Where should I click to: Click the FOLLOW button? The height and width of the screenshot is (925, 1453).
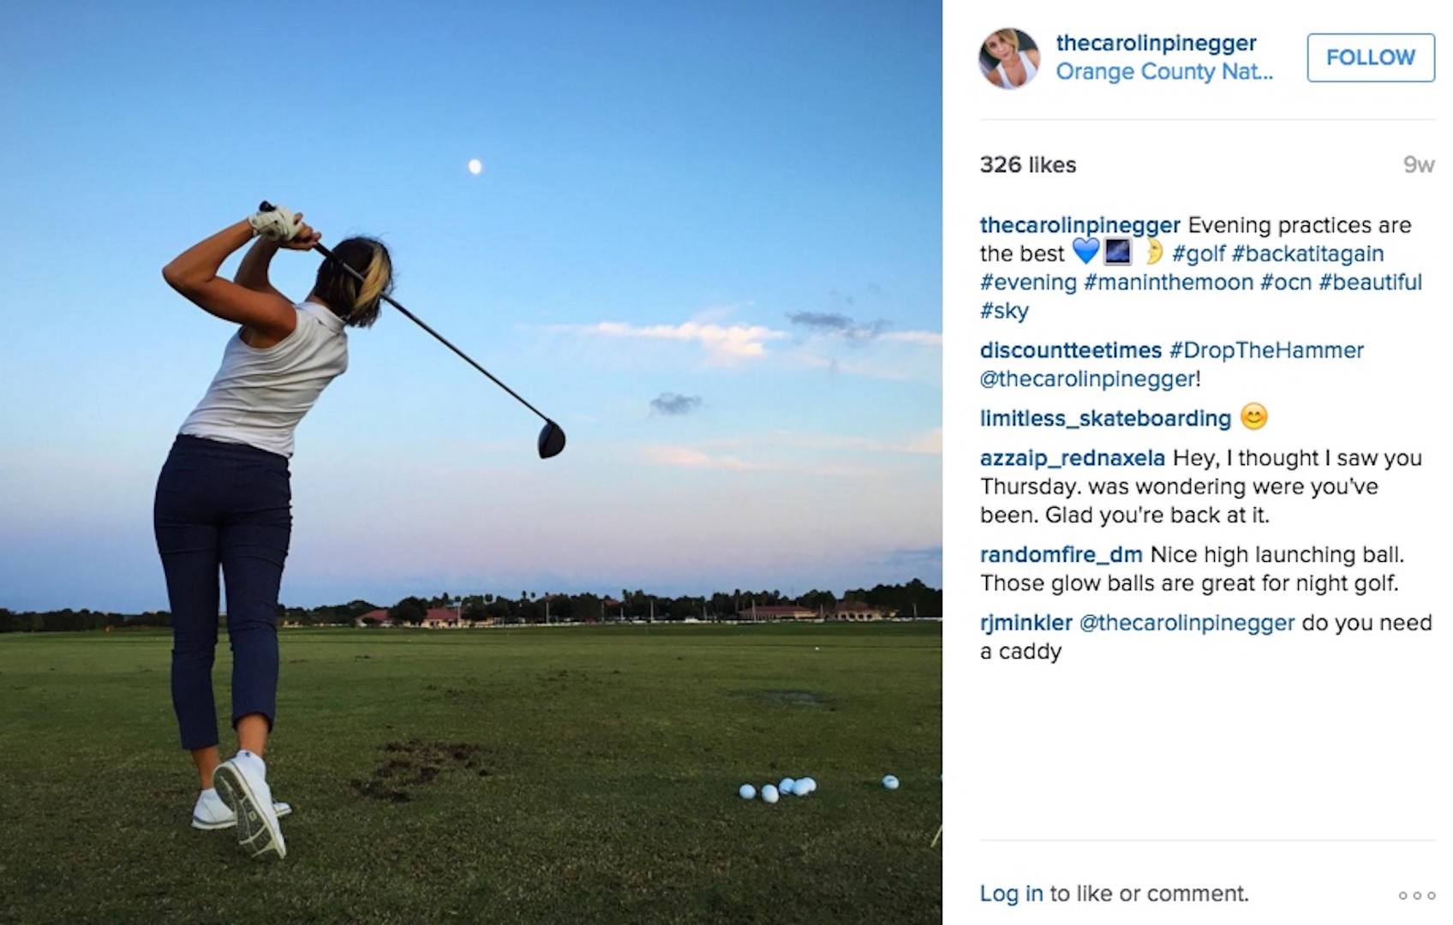(x=1371, y=57)
